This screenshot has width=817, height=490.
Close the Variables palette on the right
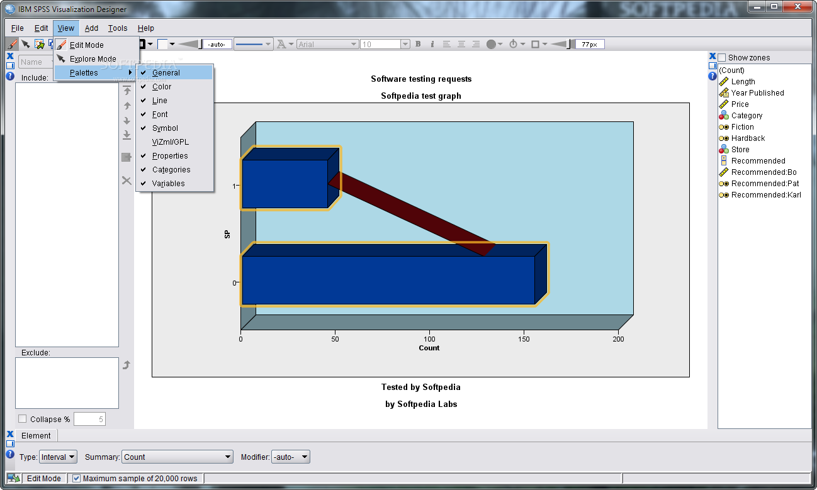coord(713,56)
